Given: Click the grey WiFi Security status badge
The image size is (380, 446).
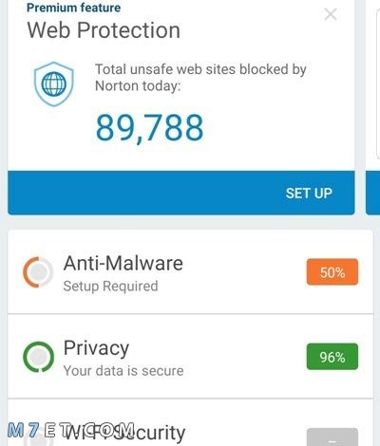Looking at the screenshot, I should pyautogui.click(x=332, y=437).
